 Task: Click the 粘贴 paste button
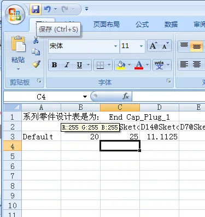tap(18, 52)
